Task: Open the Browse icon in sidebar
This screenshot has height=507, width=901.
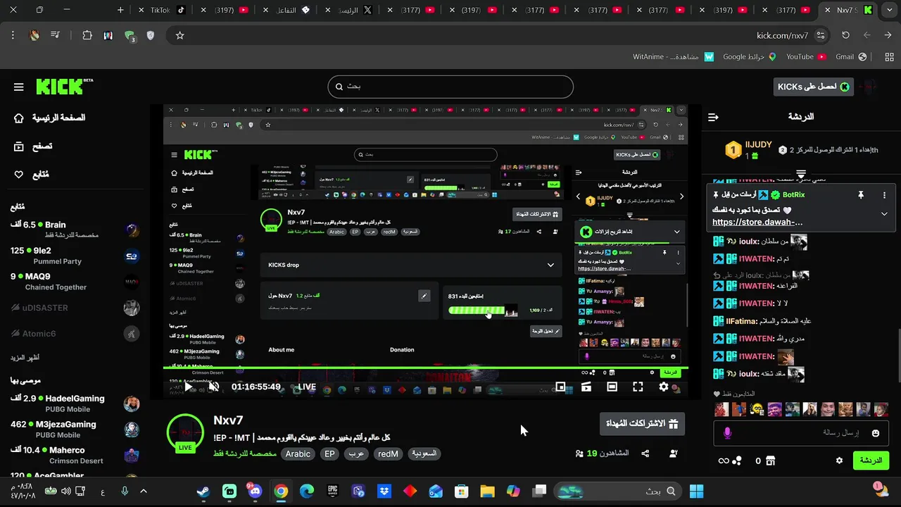Action: pos(19,146)
